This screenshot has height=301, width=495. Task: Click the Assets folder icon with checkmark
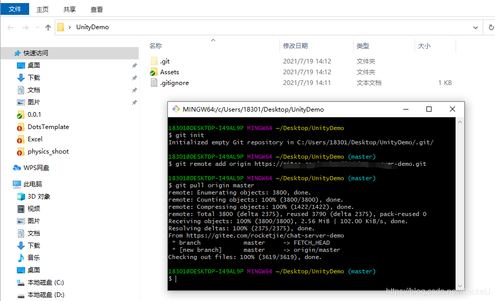(x=154, y=72)
